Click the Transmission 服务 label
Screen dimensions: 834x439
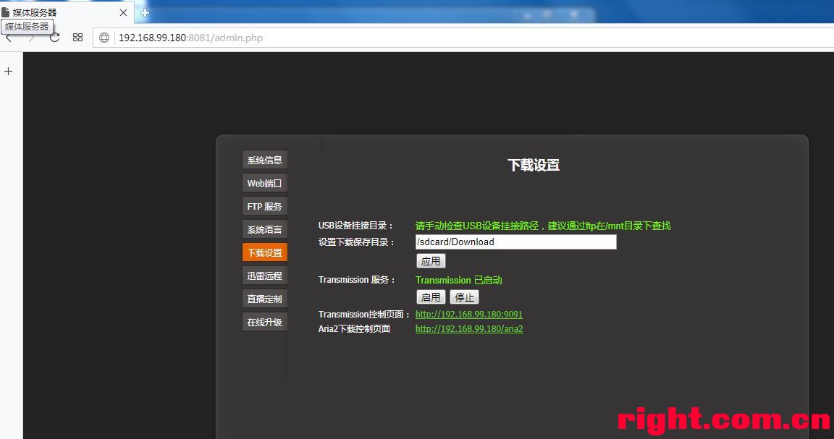[x=357, y=280]
